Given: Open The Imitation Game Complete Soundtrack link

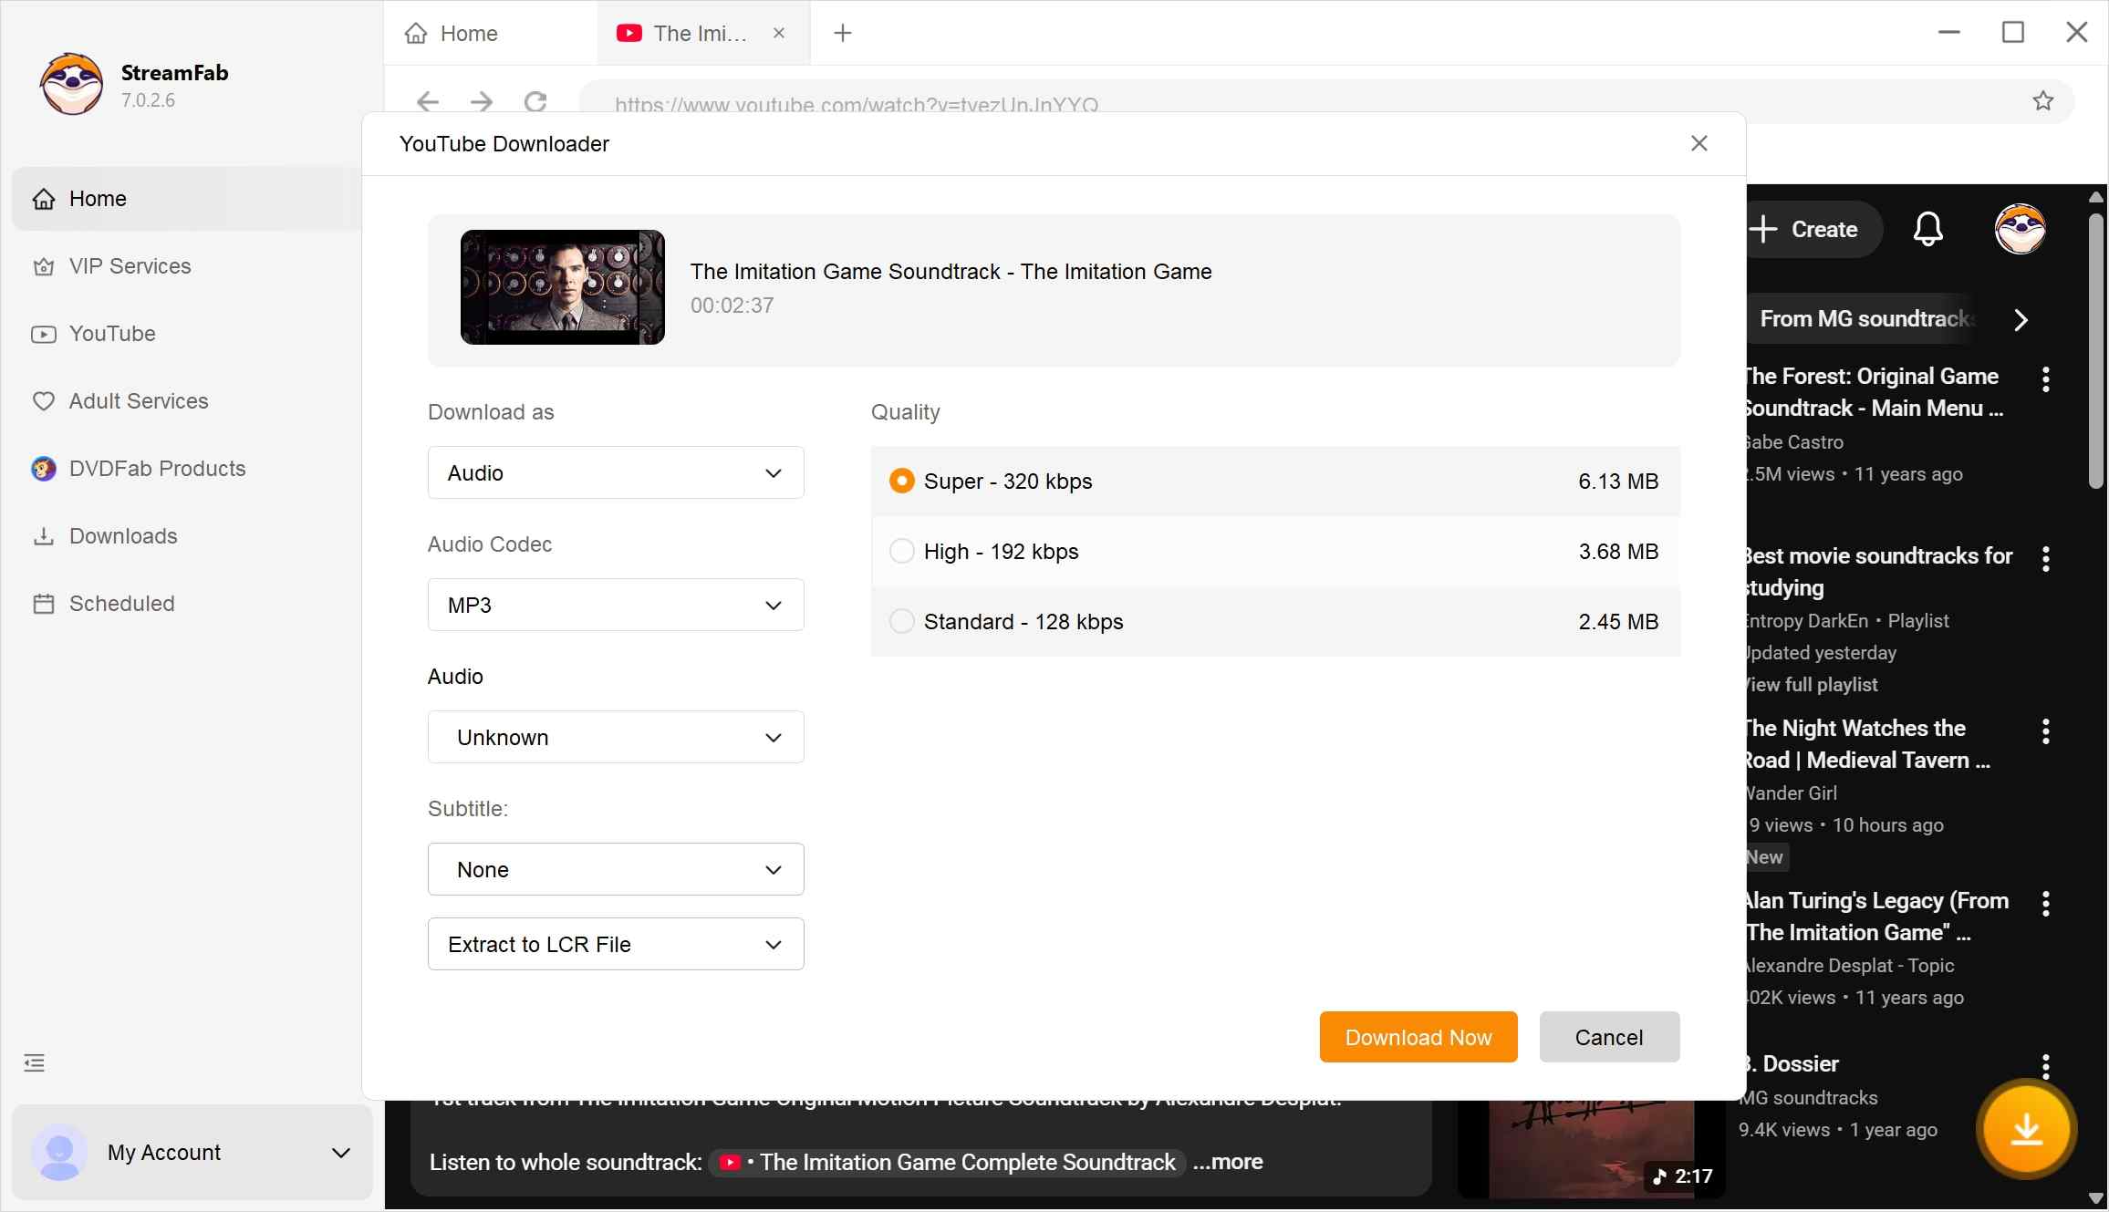Looking at the screenshot, I should 948,1162.
